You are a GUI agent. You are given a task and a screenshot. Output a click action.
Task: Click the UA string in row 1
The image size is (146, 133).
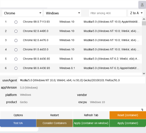coord(112,22)
